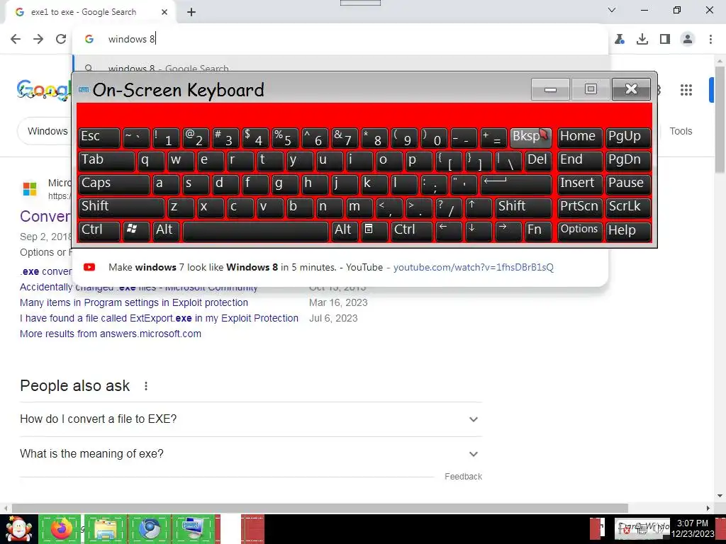Click the Feedback link
This screenshot has width=726, height=544.
click(x=463, y=477)
